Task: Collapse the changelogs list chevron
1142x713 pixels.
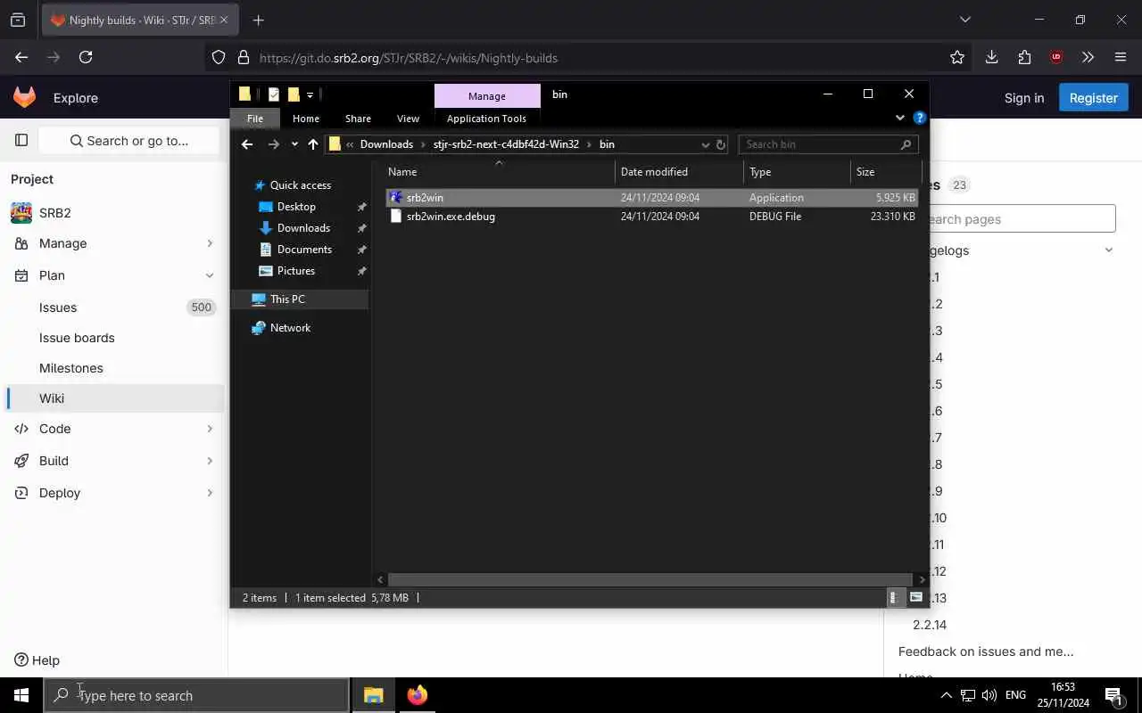Action: pyautogui.click(x=1109, y=250)
